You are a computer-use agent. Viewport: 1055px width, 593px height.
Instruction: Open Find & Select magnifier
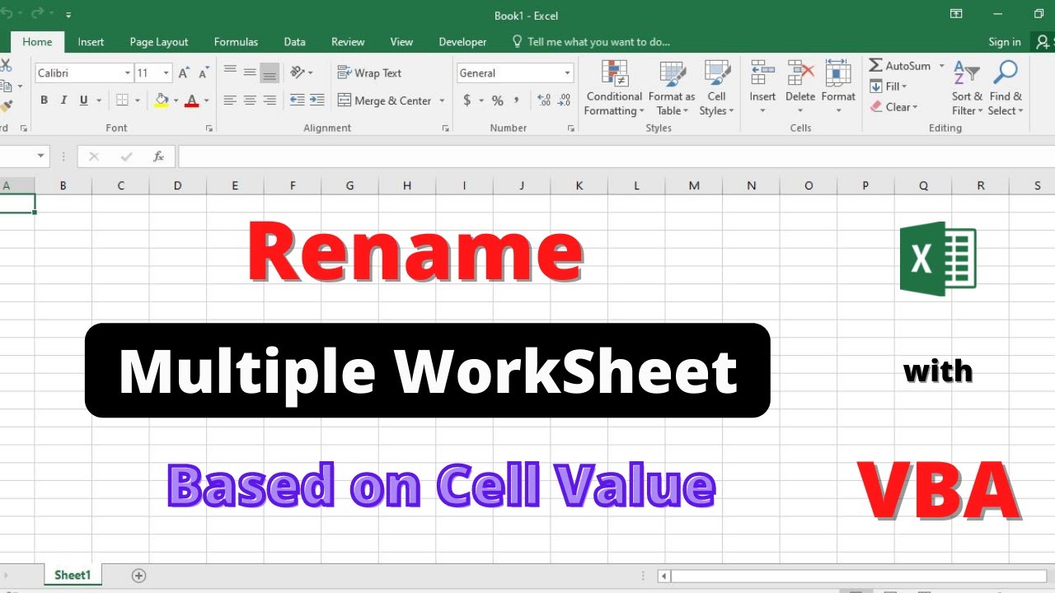coord(1006,88)
